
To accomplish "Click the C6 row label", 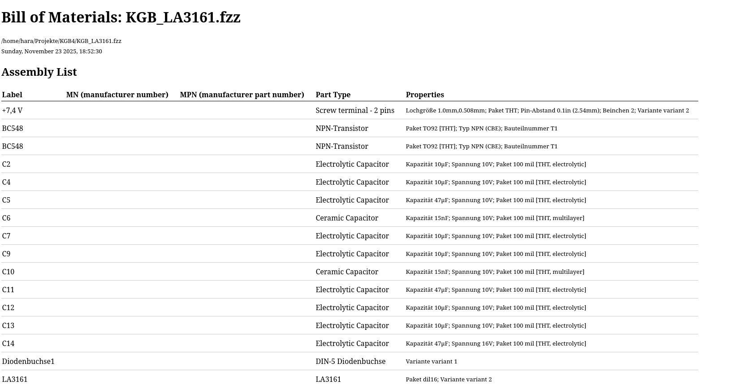I will pos(6,218).
